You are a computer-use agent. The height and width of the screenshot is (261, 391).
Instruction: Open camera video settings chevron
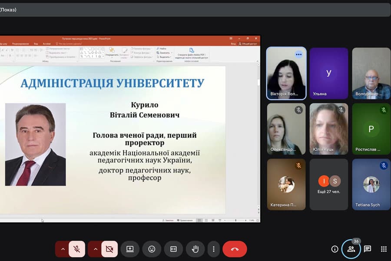click(96, 249)
